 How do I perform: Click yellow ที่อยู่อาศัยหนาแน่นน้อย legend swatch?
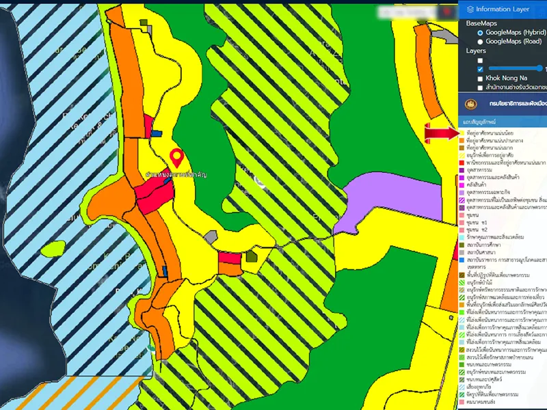pyautogui.click(x=462, y=133)
